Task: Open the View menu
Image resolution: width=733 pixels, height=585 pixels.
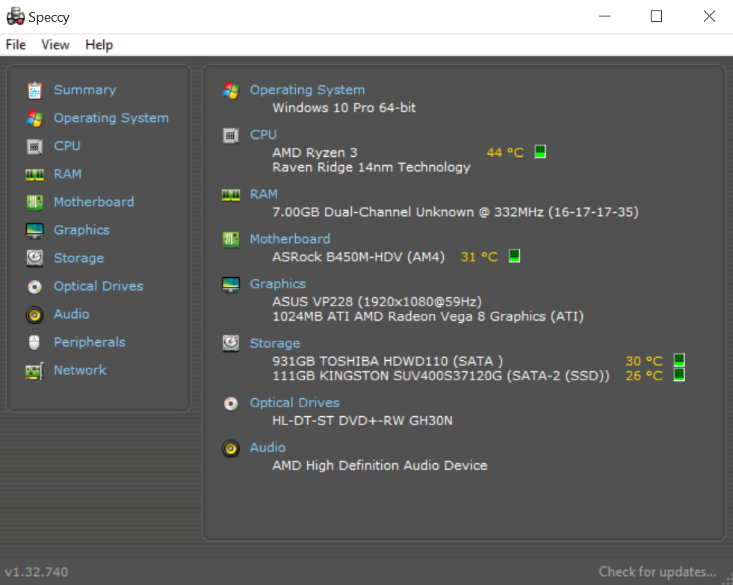Action: tap(55, 45)
